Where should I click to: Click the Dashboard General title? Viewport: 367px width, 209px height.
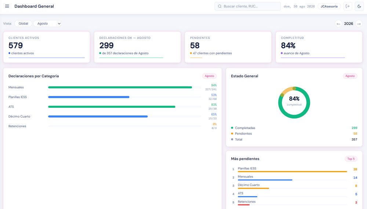point(34,6)
